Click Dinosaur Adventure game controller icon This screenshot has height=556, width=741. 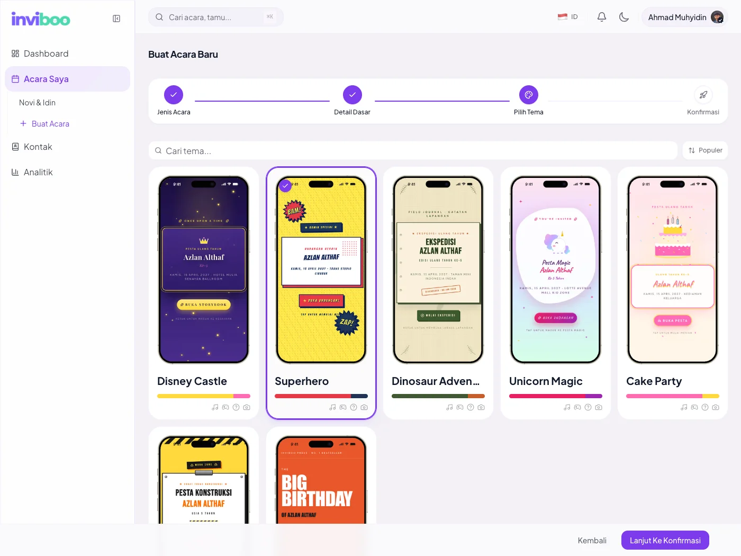point(460,407)
